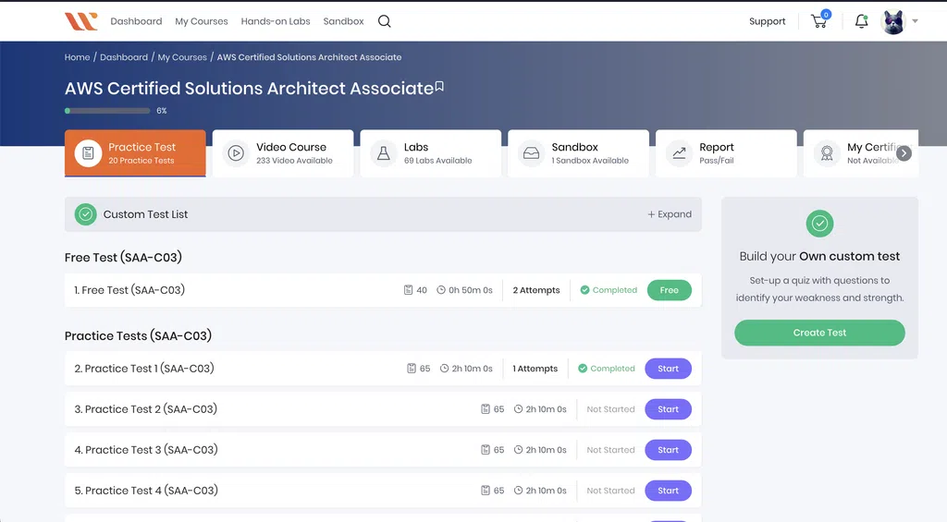Click the Free Test Completed check icon
947x522 pixels.
pyautogui.click(x=584, y=290)
